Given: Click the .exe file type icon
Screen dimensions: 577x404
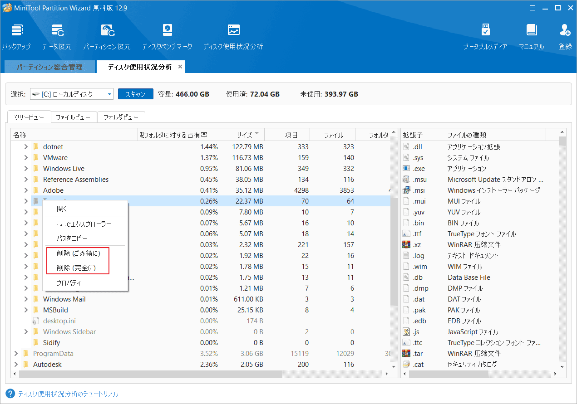Looking at the screenshot, I should pyautogui.click(x=406, y=169).
